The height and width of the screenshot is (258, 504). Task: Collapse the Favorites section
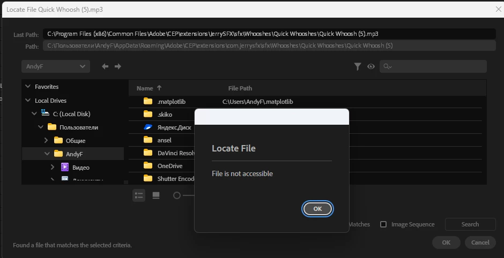(x=28, y=86)
